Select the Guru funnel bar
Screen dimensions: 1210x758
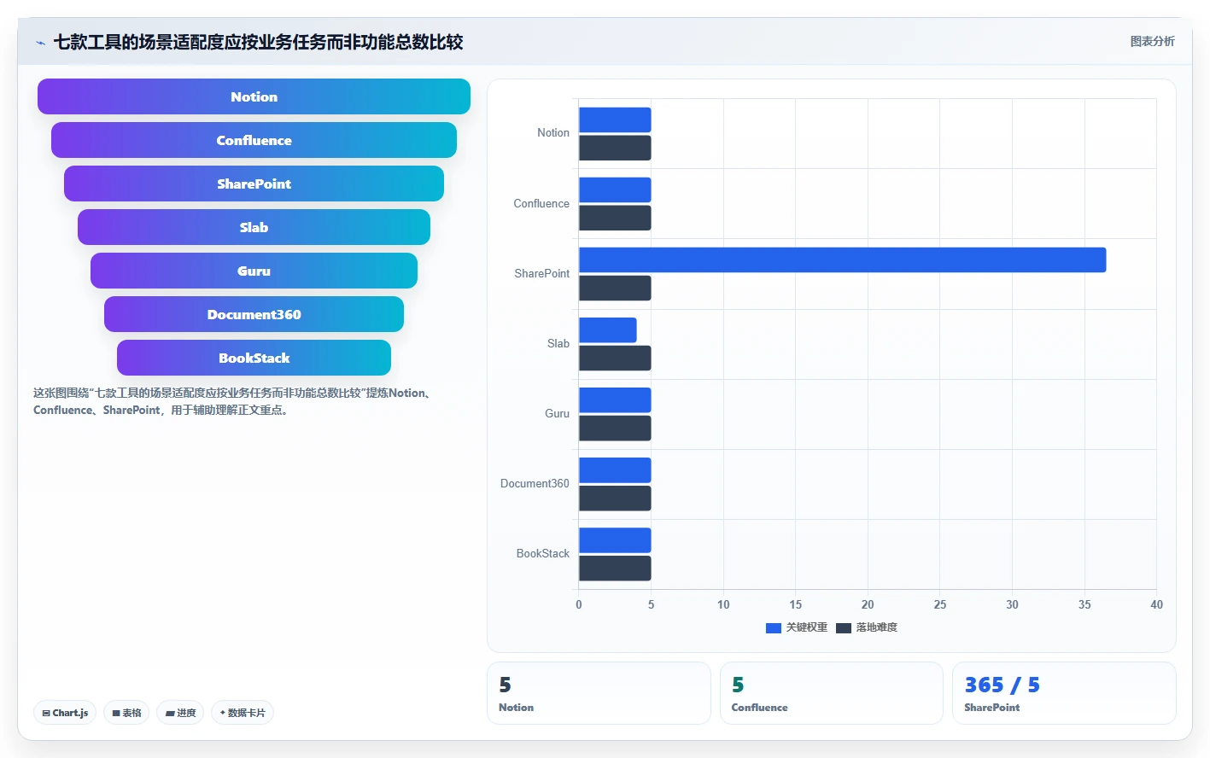pos(254,271)
